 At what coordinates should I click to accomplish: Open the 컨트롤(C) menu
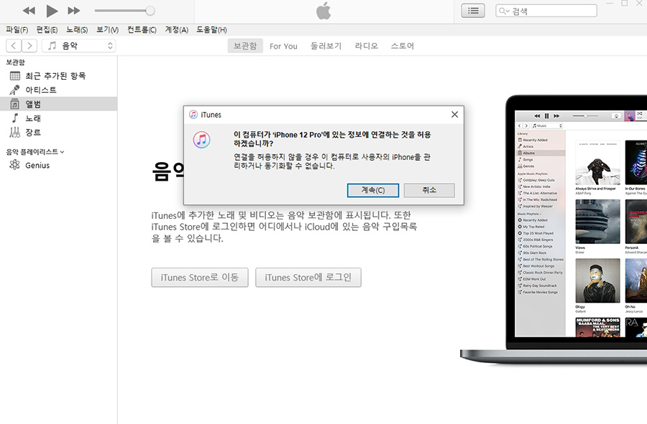pos(142,29)
